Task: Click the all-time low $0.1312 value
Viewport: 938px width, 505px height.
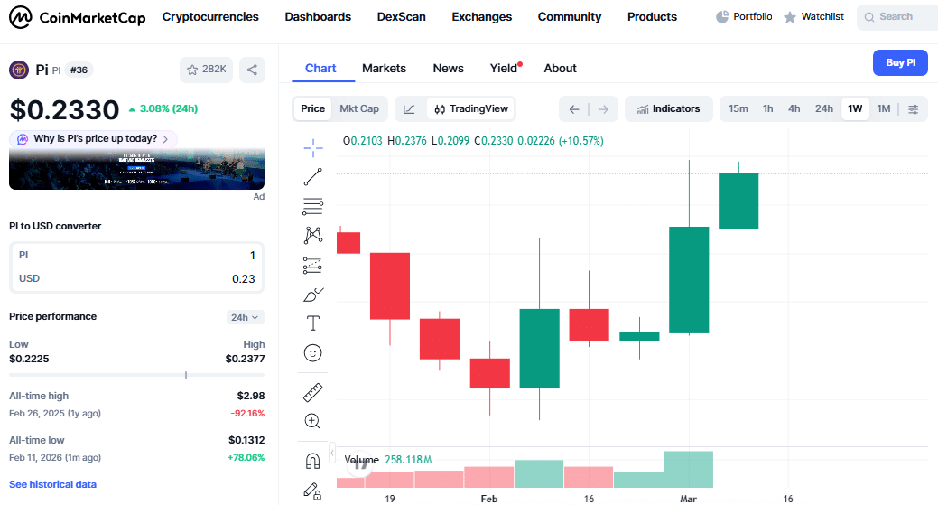Action: pos(246,440)
